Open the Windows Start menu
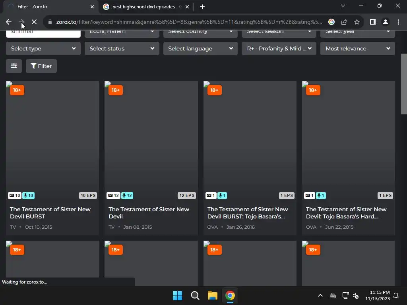This screenshot has height=305, width=407. 178,295
